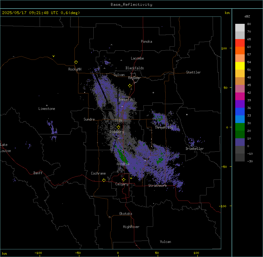Click the Sundre city label

tap(89, 119)
